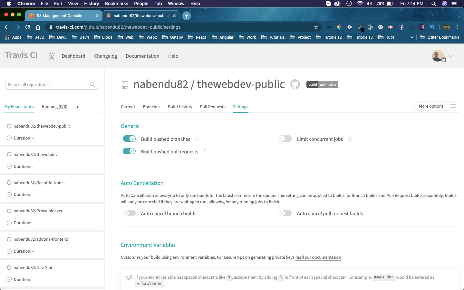Open the Gatsby bookmarks folder
This screenshot has width=464, height=290.
(x=172, y=37)
